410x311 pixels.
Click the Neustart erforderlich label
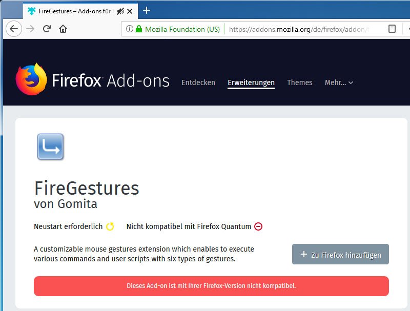pyautogui.click(x=68, y=226)
